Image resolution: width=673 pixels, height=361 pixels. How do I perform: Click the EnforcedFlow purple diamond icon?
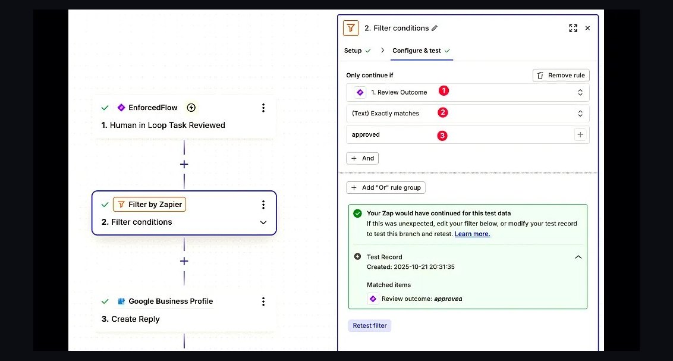click(x=121, y=108)
